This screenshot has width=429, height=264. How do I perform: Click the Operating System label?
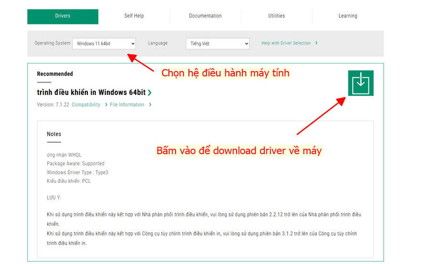52,43
